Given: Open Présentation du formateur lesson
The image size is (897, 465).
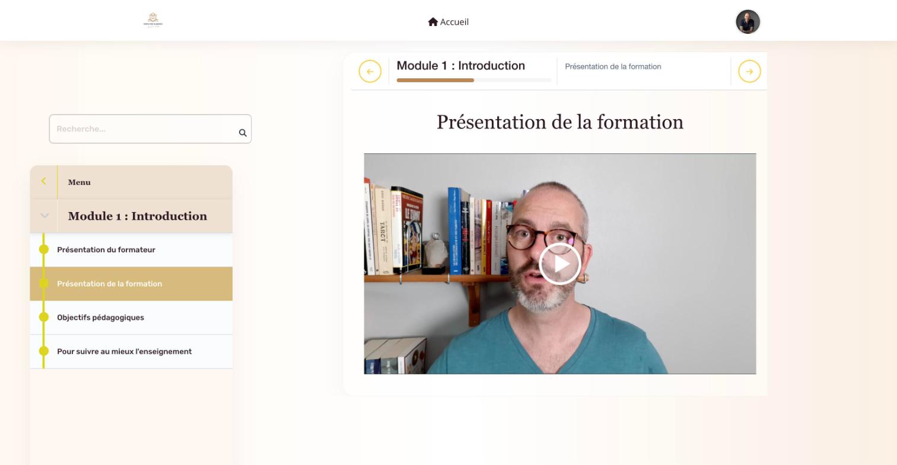Looking at the screenshot, I should pyautogui.click(x=131, y=250).
